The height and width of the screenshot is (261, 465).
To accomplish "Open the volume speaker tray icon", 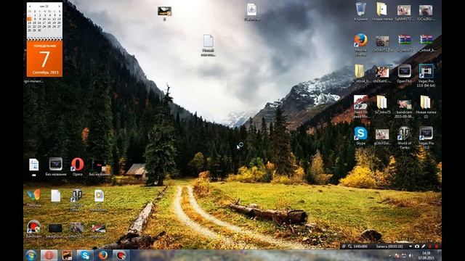I will [x=411, y=256].
